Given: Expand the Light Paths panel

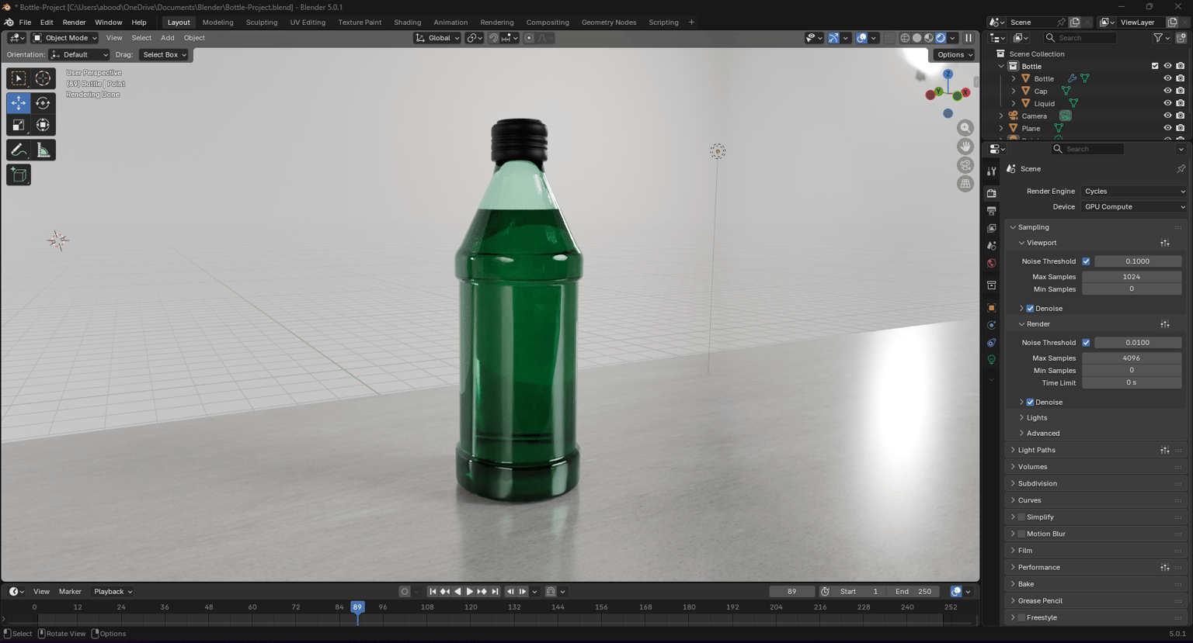Looking at the screenshot, I should (x=1036, y=450).
